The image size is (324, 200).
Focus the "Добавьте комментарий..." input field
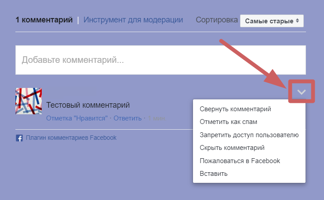pos(160,60)
